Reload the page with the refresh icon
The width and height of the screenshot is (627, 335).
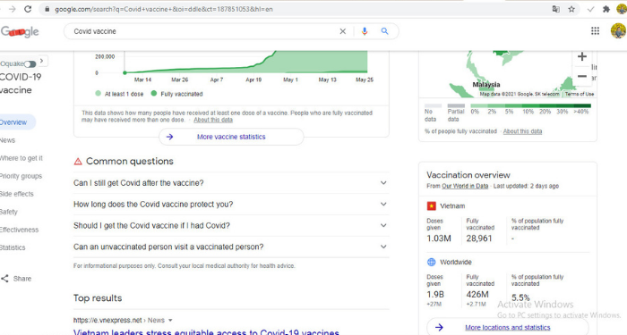coord(28,9)
